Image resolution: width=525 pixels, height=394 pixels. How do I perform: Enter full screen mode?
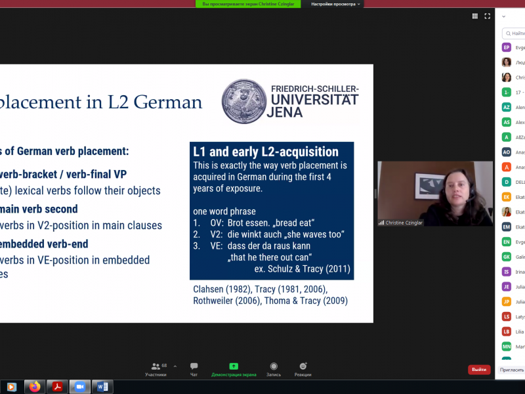click(x=488, y=16)
